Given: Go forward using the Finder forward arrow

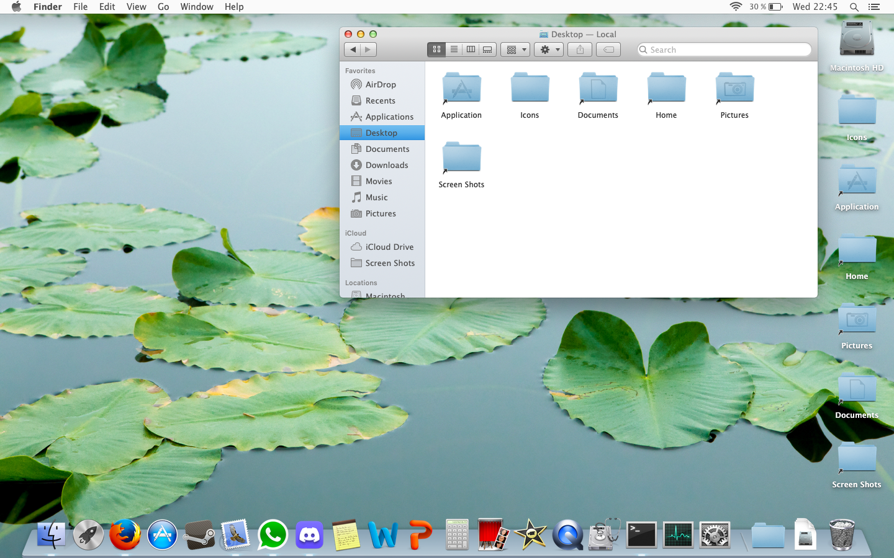Looking at the screenshot, I should click(368, 50).
